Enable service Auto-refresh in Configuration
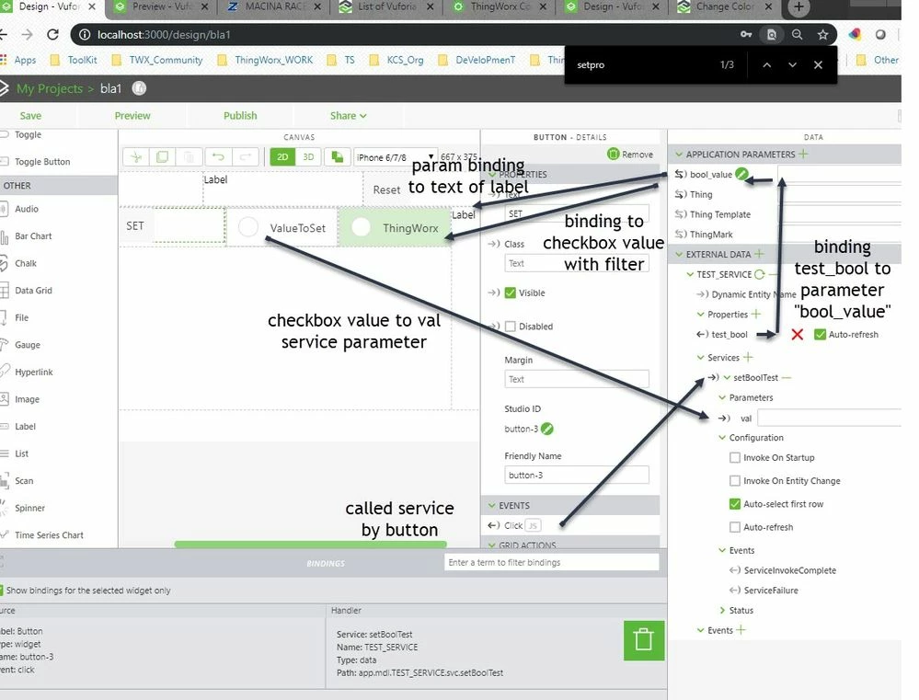This screenshot has width=919, height=700. [734, 527]
